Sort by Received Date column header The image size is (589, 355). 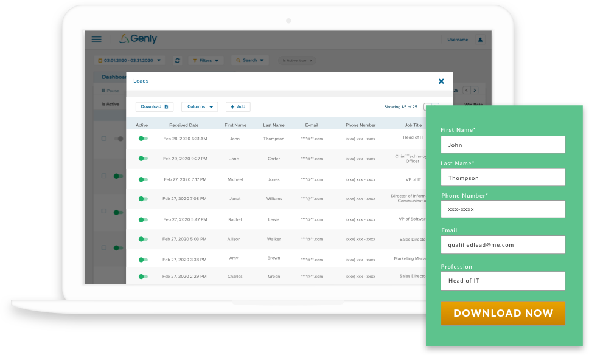(184, 125)
